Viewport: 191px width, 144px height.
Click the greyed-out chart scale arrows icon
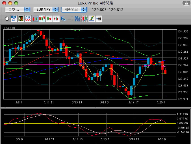tap(70, 19)
